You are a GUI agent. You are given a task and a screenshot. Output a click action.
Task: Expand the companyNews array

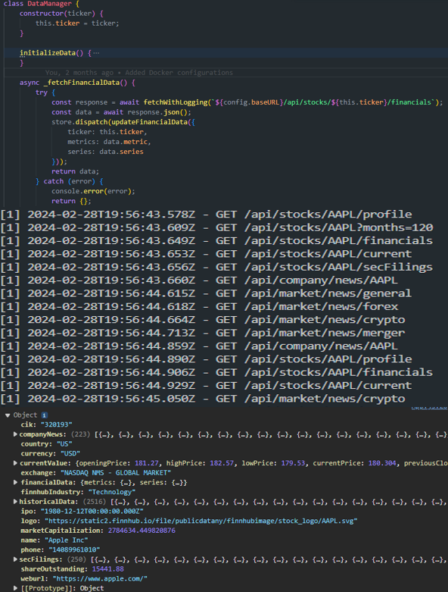(x=15, y=434)
